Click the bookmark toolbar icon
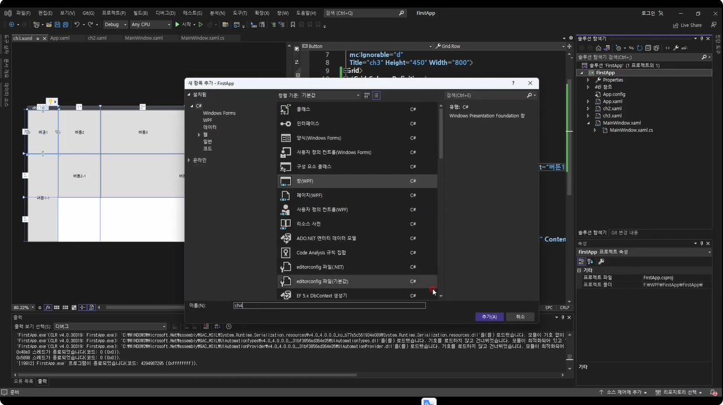The image size is (723, 405). click(x=293, y=25)
